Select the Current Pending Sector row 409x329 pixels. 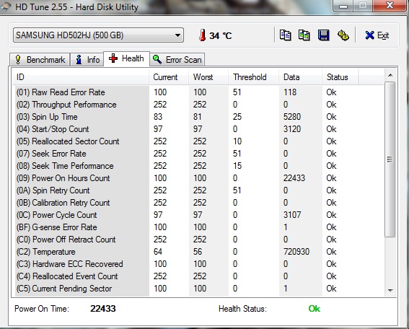(x=198, y=289)
